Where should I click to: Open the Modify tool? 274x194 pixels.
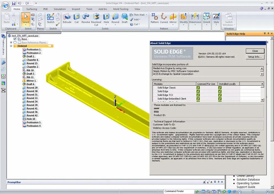click(x=184, y=19)
